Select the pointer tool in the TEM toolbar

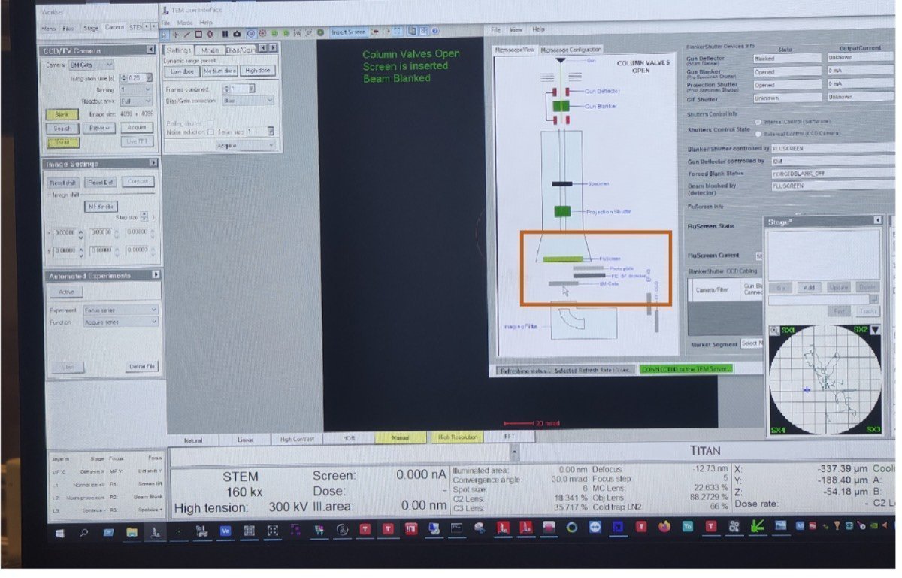click(164, 33)
